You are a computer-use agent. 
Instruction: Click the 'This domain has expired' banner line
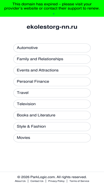(x=52, y=4)
